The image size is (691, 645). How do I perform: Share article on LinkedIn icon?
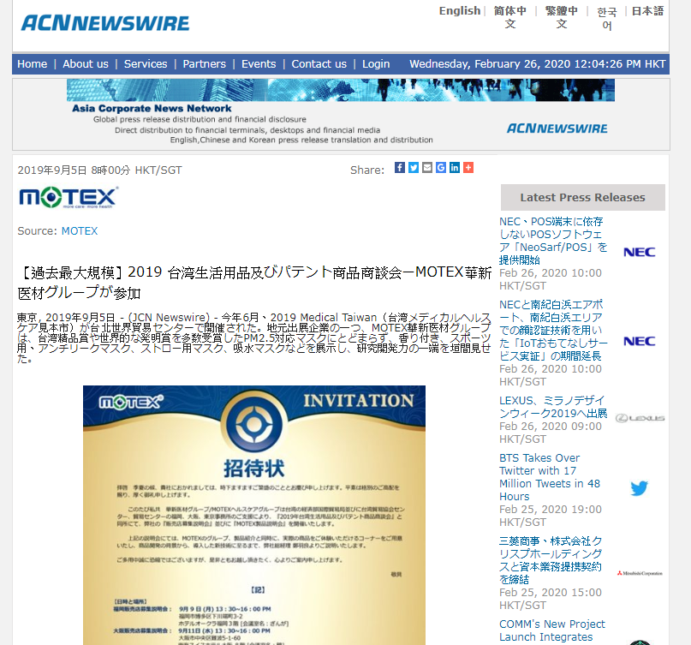(x=455, y=168)
